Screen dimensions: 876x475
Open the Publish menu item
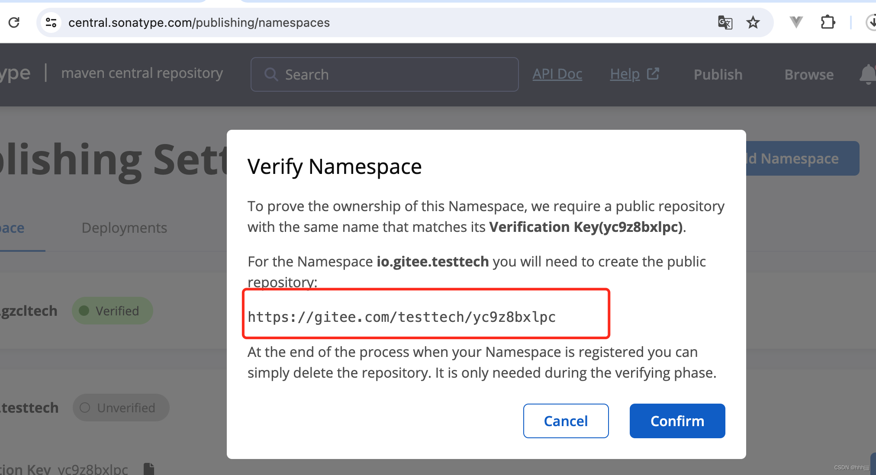click(x=718, y=74)
